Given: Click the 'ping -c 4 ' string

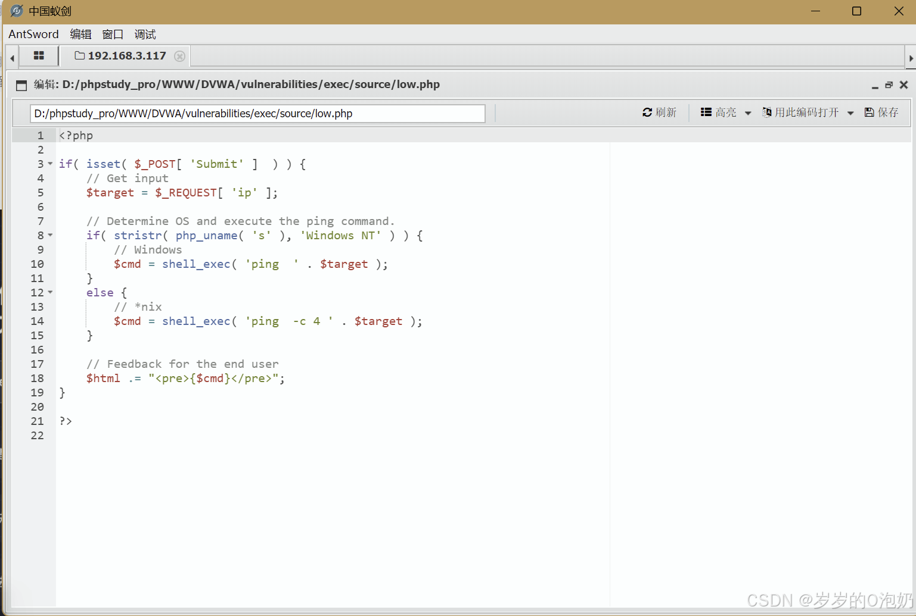Looking at the screenshot, I should 289,321.
